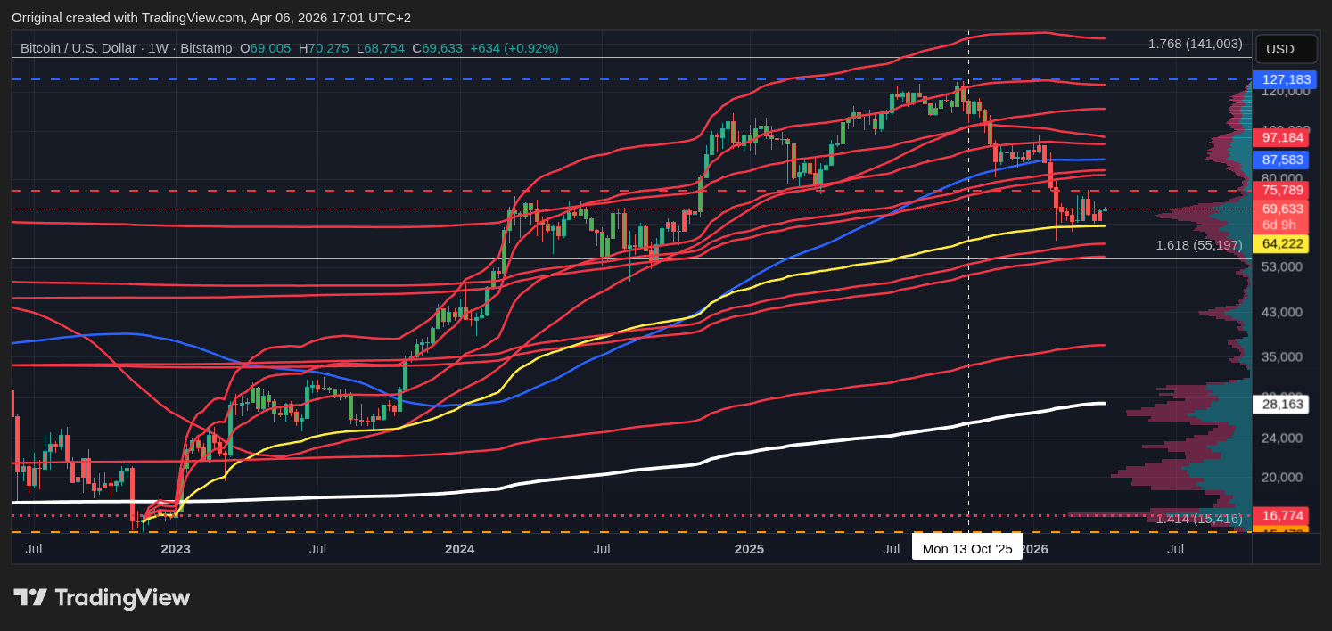Screen dimensions: 1332x631
Task: Select the red 75,789 price label
Action: click(1283, 190)
